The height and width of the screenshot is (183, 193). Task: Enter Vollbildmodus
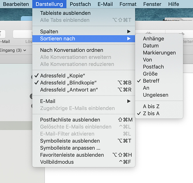tap(84, 162)
